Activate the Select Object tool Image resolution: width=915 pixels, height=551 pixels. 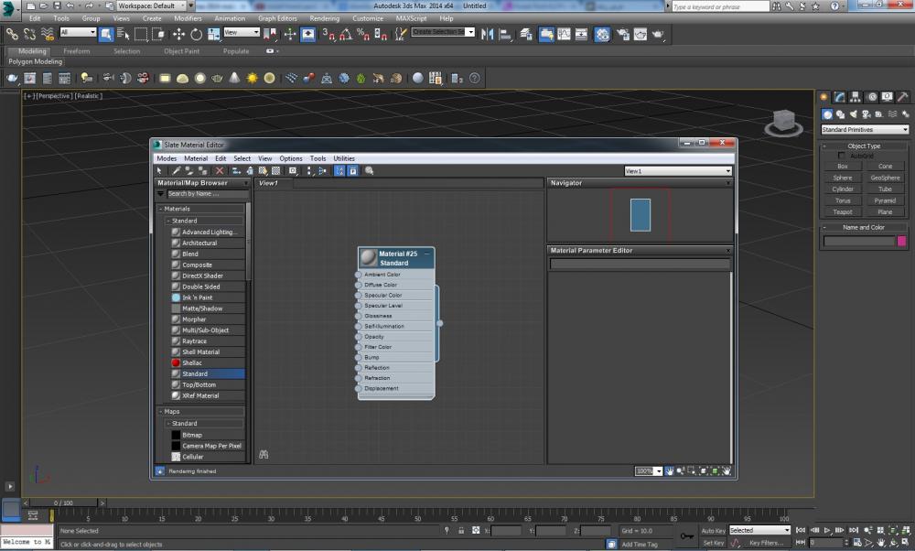click(105, 35)
